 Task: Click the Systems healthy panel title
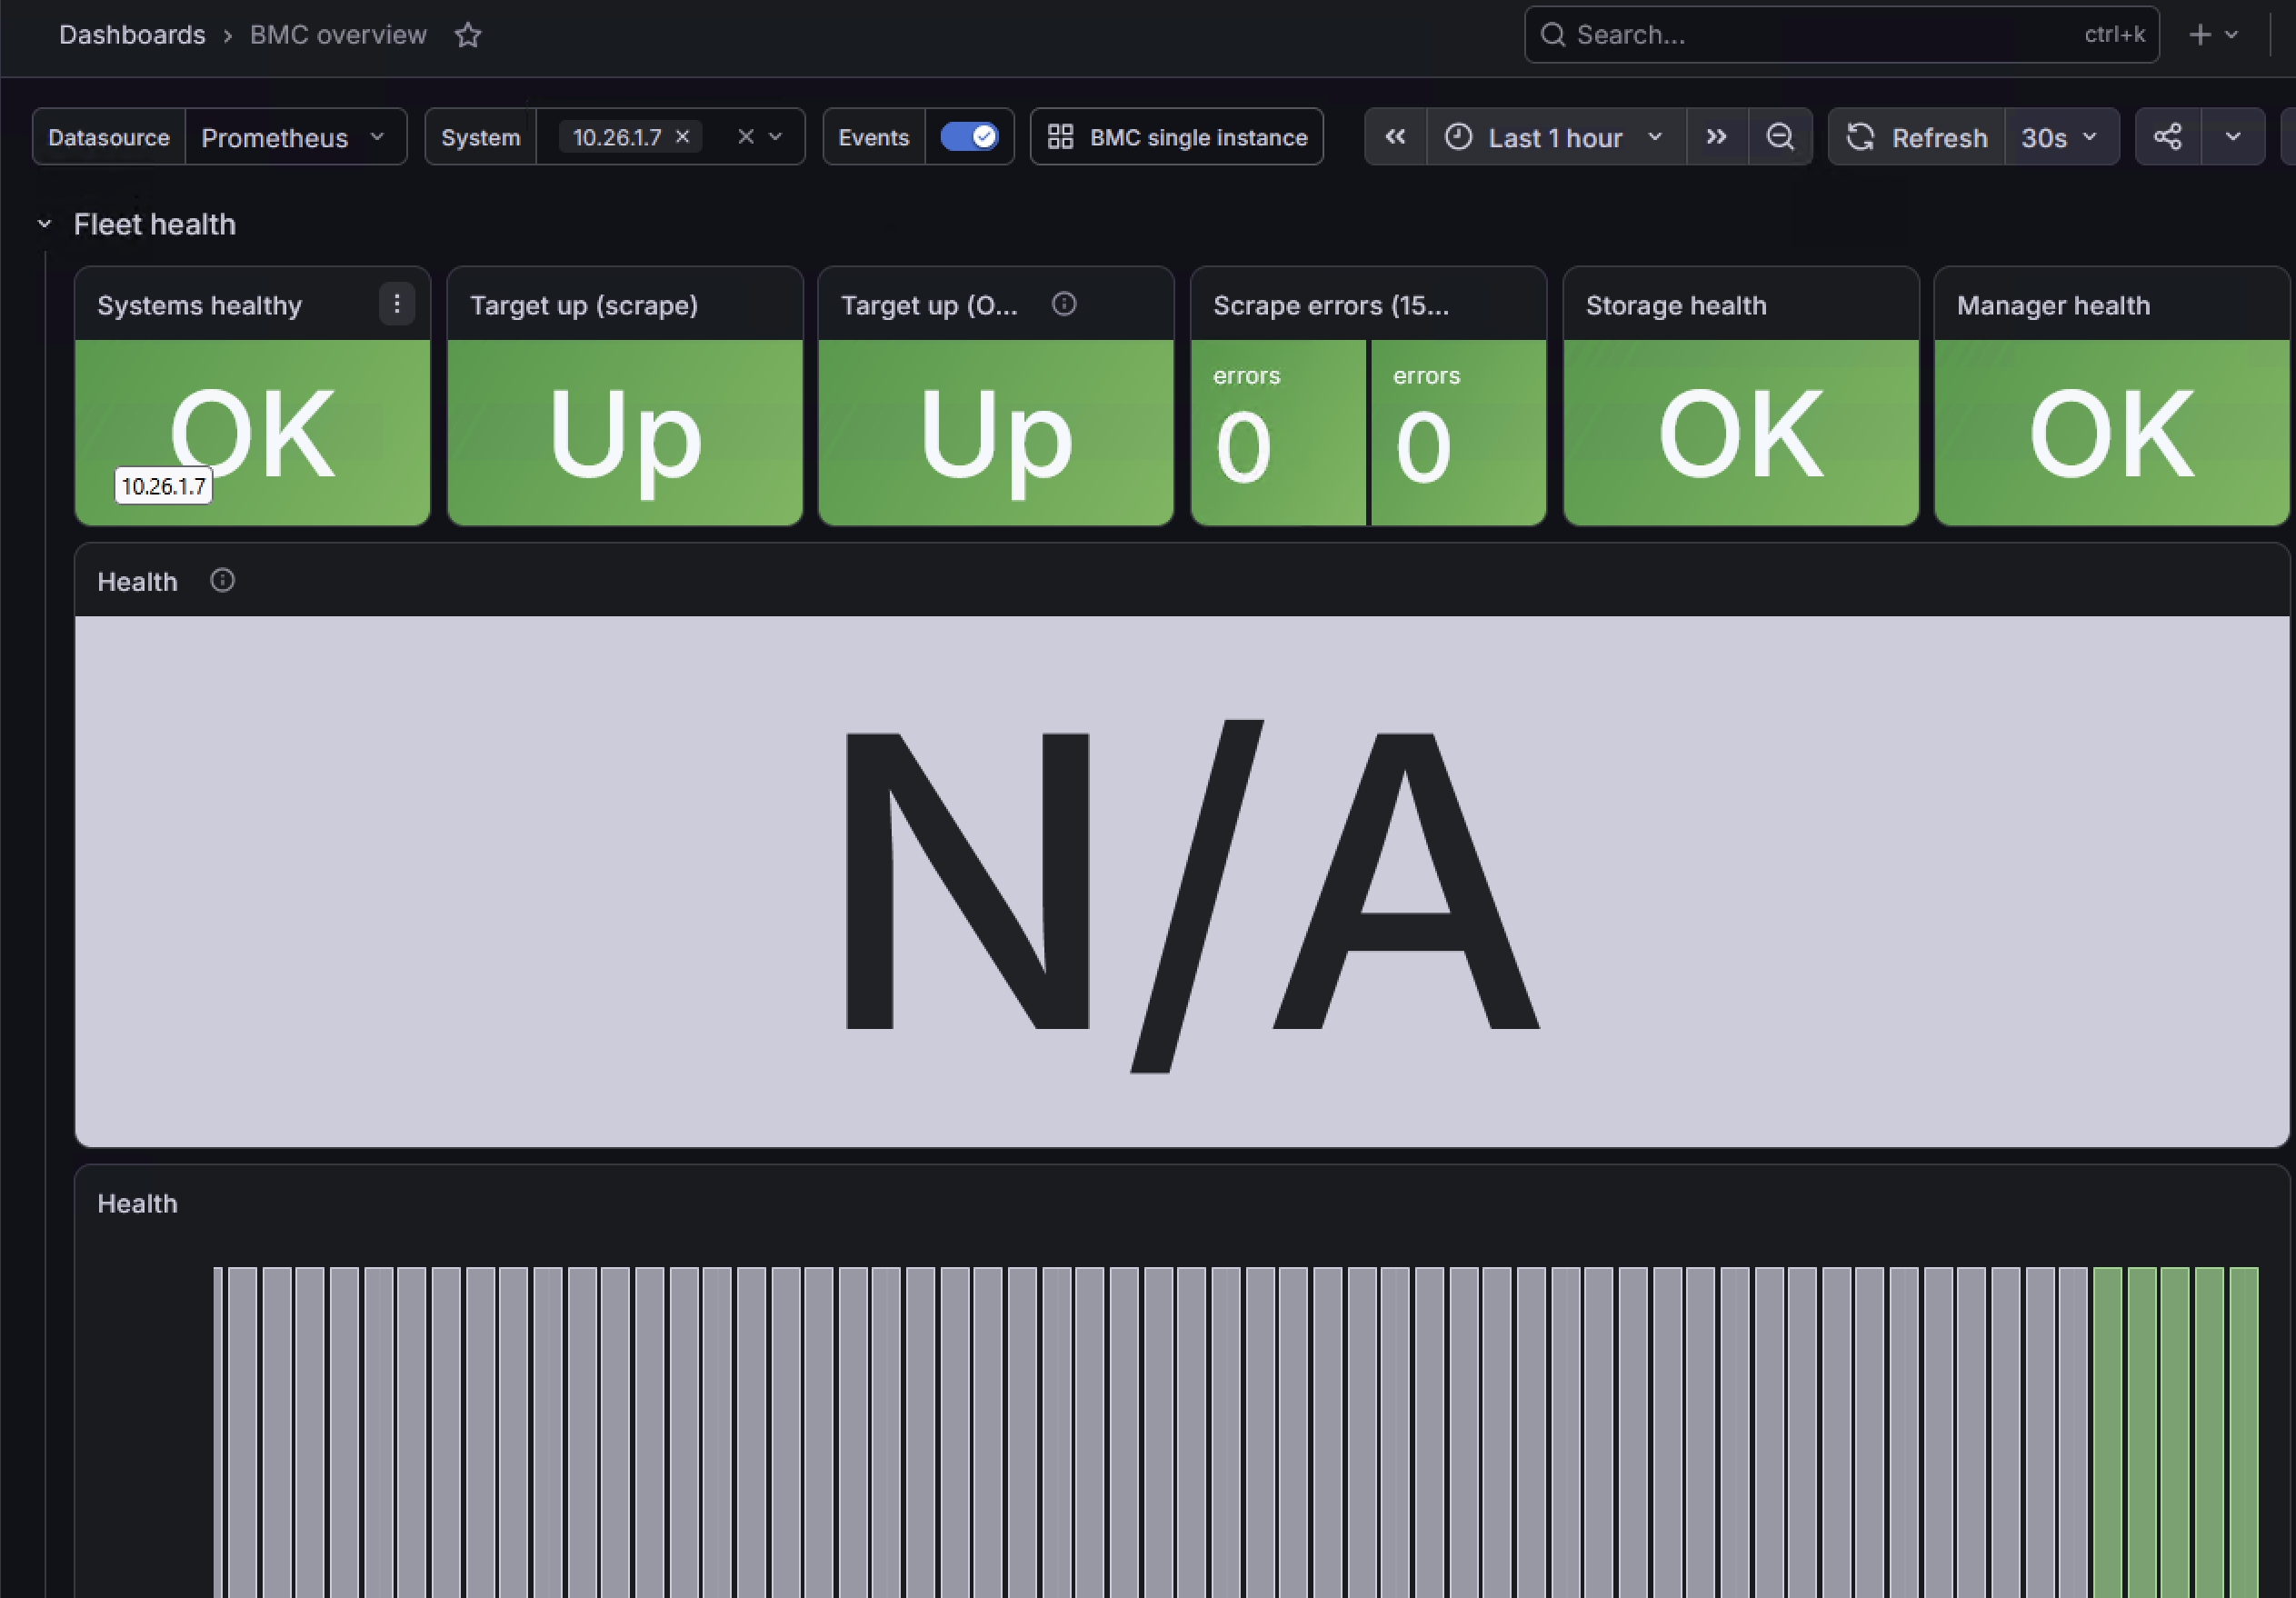click(199, 305)
